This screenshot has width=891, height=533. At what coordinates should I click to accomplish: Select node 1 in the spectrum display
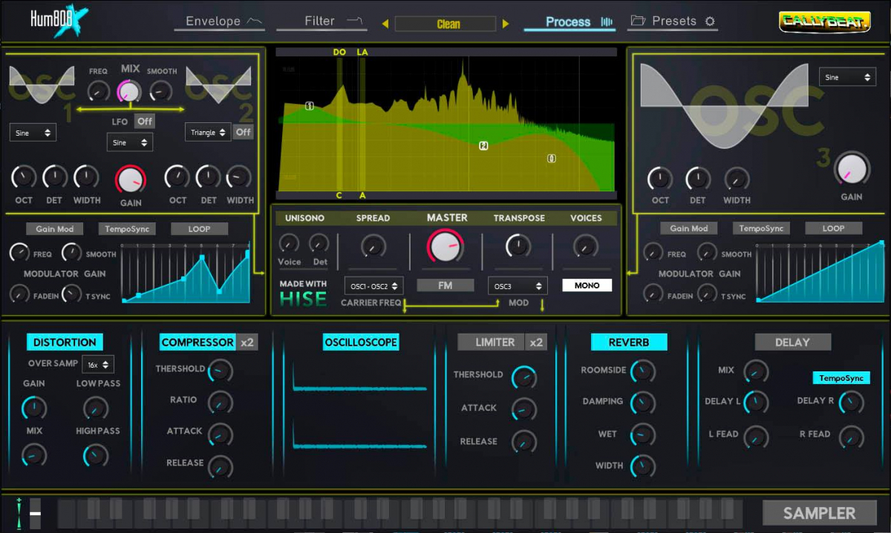(310, 106)
